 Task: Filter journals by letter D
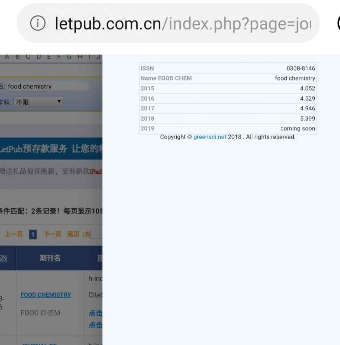pyautogui.click(x=39, y=57)
